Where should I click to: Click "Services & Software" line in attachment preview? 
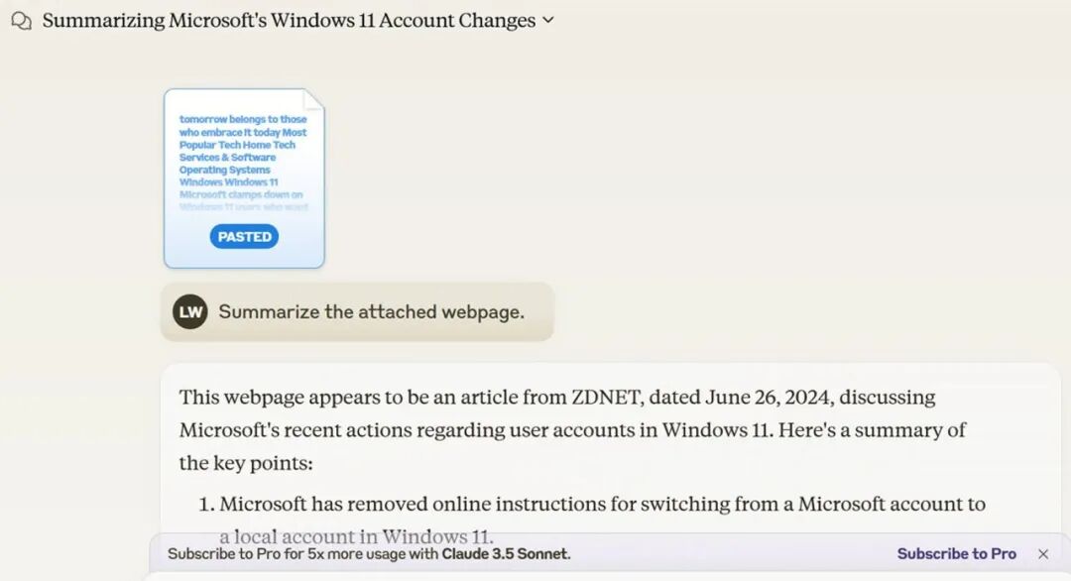click(227, 157)
